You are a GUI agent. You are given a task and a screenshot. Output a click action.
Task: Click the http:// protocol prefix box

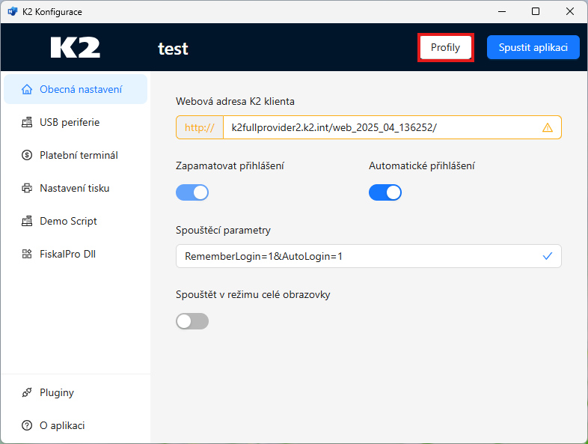pos(200,127)
